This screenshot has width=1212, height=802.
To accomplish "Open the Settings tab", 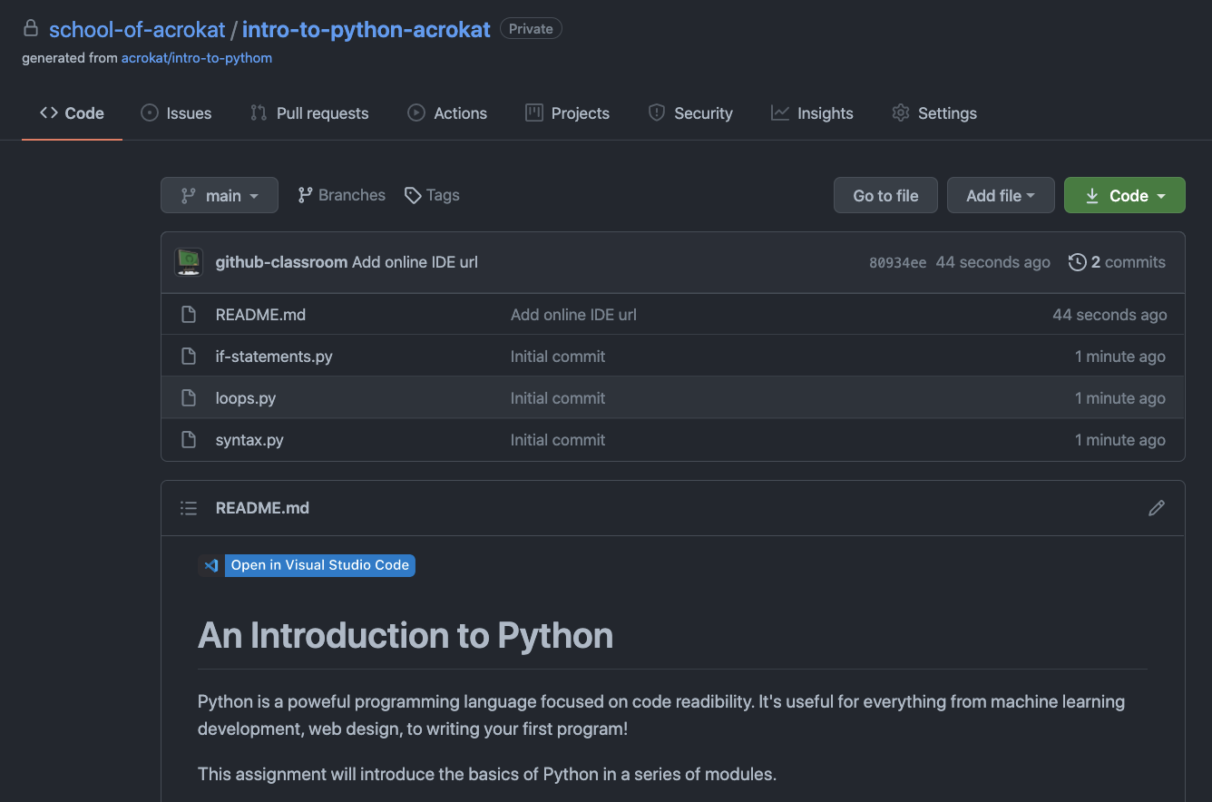I will point(934,113).
